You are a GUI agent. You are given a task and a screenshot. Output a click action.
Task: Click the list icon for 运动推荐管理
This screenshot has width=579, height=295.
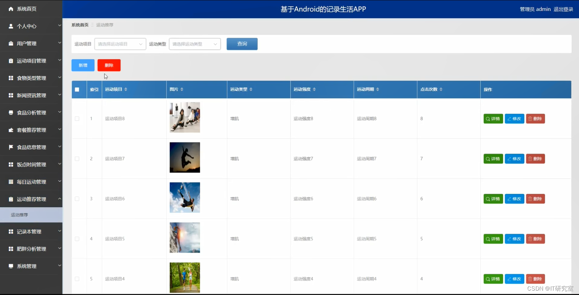pos(11,199)
